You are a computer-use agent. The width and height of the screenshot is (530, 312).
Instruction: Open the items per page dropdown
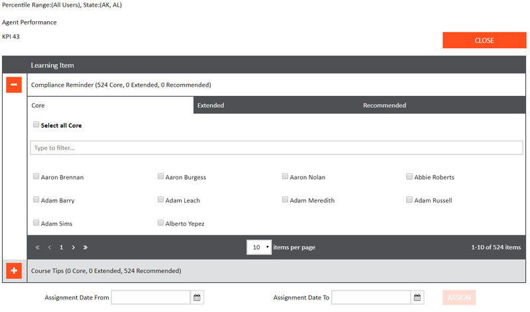pyautogui.click(x=259, y=247)
